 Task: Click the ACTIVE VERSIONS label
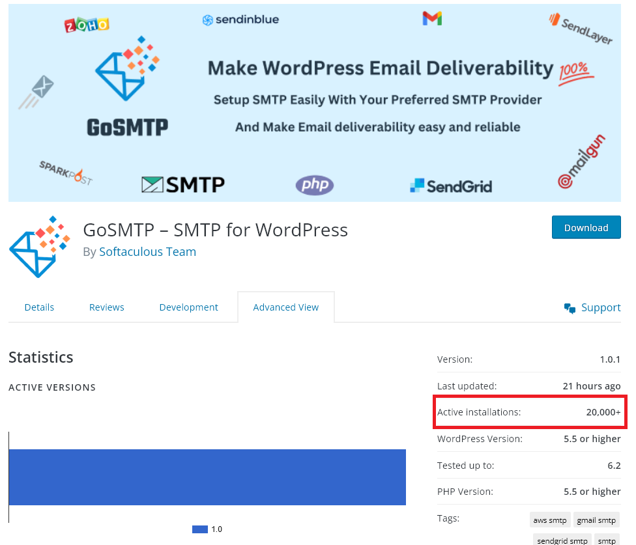[52, 387]
